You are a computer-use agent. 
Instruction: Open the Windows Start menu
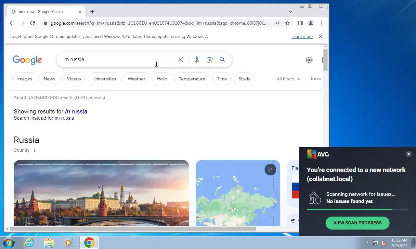point(9,243)
